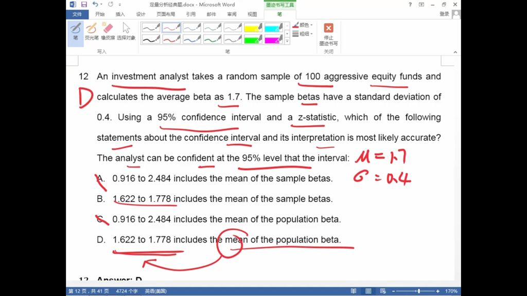
Task: Pick the magenta highlighter pen style
Action: click(273, 40)
